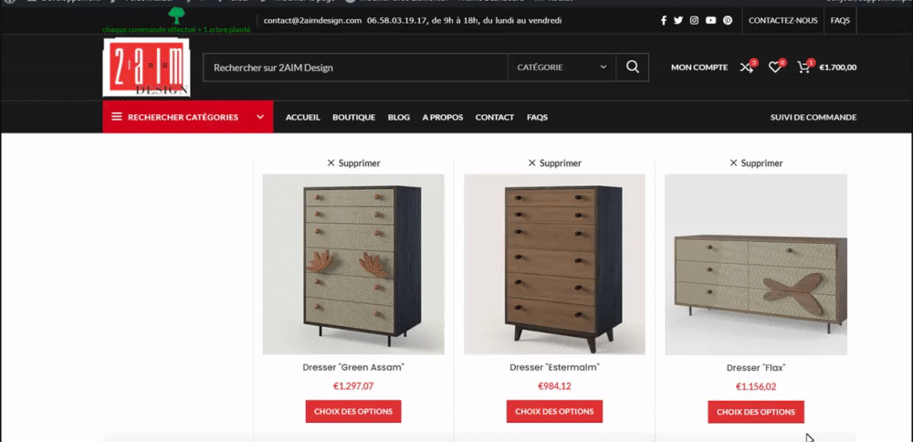Open the Mon Compte menu

tap(699, 67)
